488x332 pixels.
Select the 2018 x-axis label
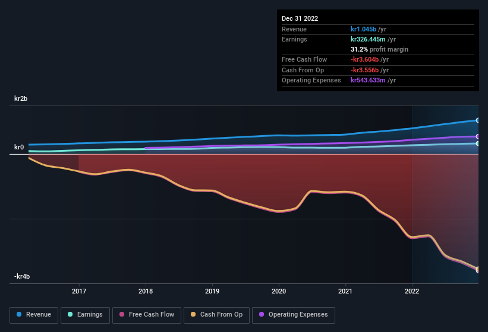146,291
